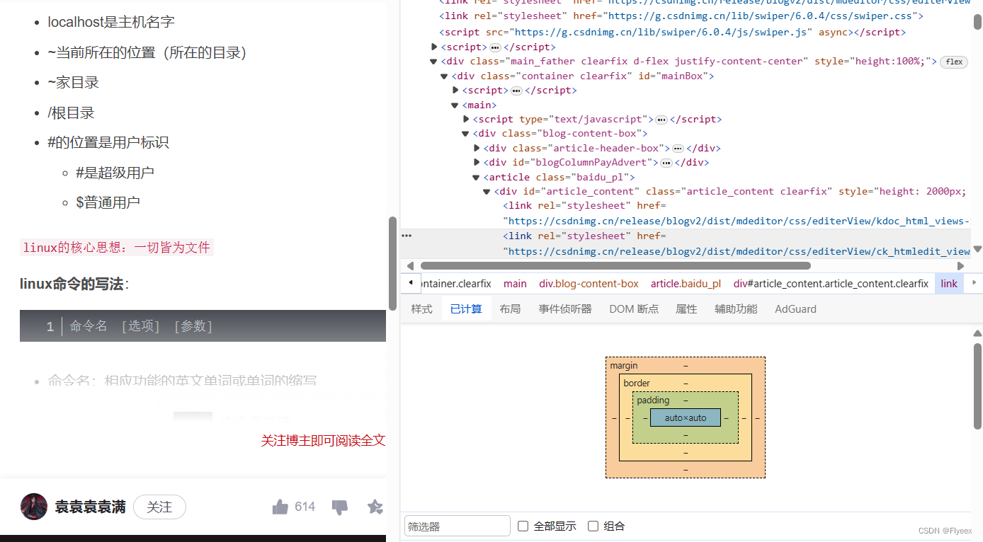The image size is (983, 542).
Task: Click ellipsis in mainBox script element
Action: [516, 91]
